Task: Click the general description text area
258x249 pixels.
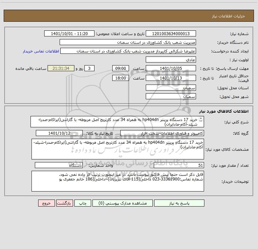Action: coord(117,122)
